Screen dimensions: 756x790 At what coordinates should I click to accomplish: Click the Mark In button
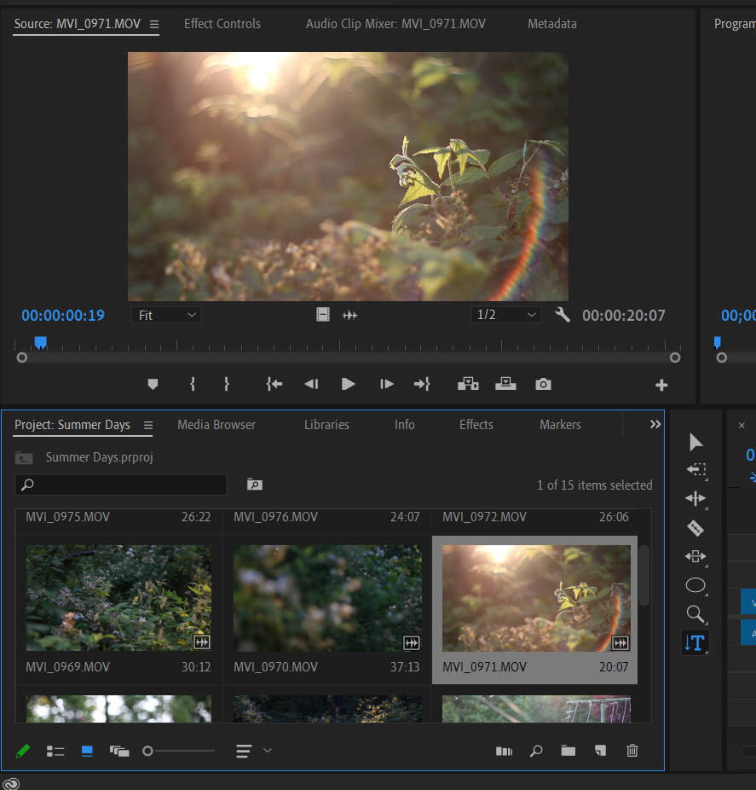pos(193,385)
